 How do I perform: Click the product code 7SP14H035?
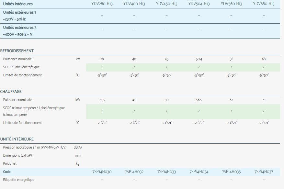tap(231, 172)
